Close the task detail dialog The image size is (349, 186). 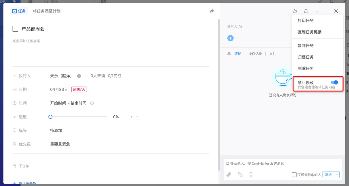336,11
